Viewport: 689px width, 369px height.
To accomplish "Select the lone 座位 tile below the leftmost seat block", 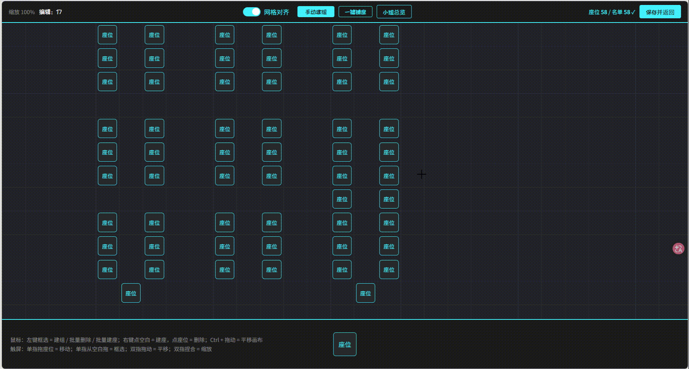I will tap(131, 293).
